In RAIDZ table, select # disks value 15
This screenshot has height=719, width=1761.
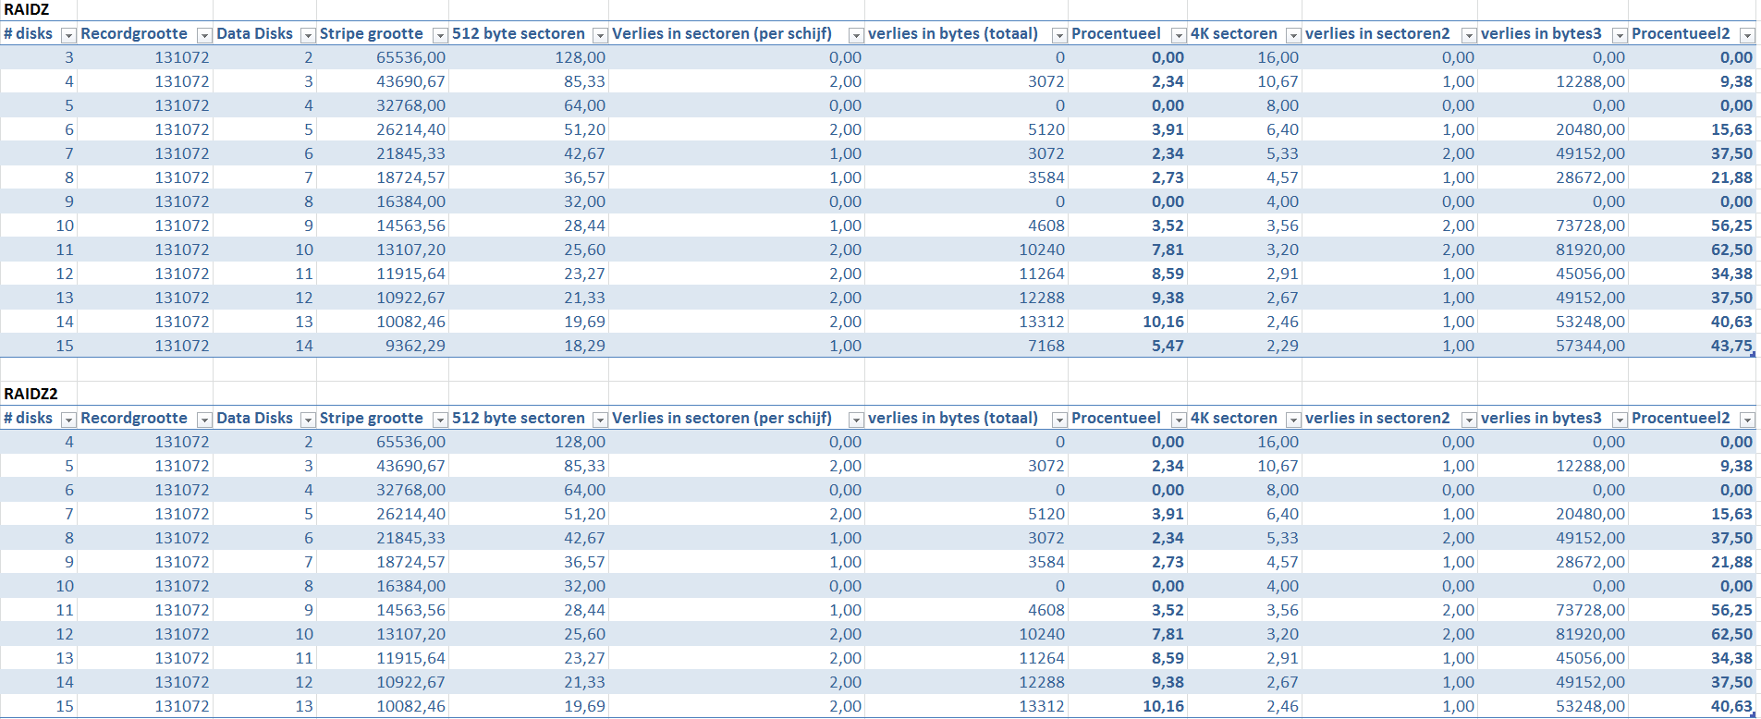[x=39, y=346]
